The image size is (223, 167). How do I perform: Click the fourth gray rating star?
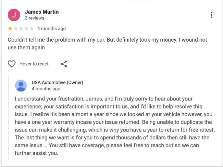(x=26, y=29)
